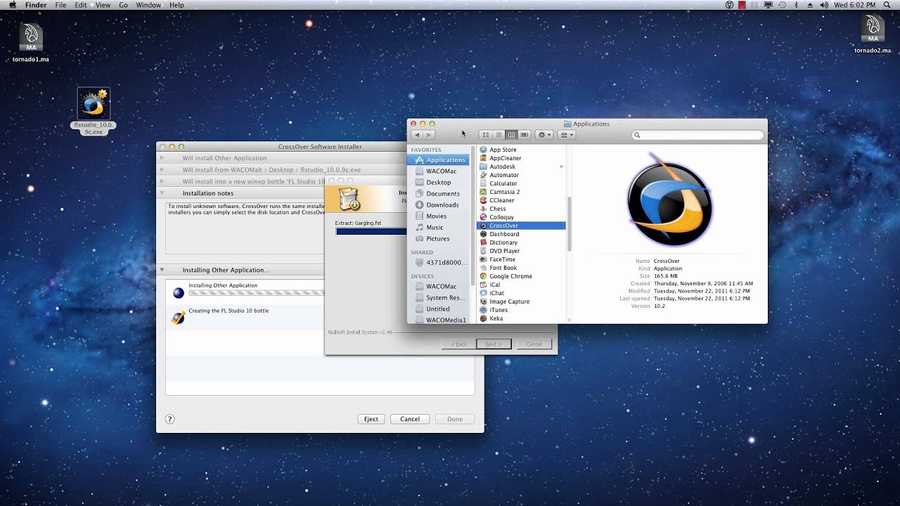The height and width of the screenshot is (506, 900).
Task: Open Movies in Finder sidebar
Action: (437, 216)
